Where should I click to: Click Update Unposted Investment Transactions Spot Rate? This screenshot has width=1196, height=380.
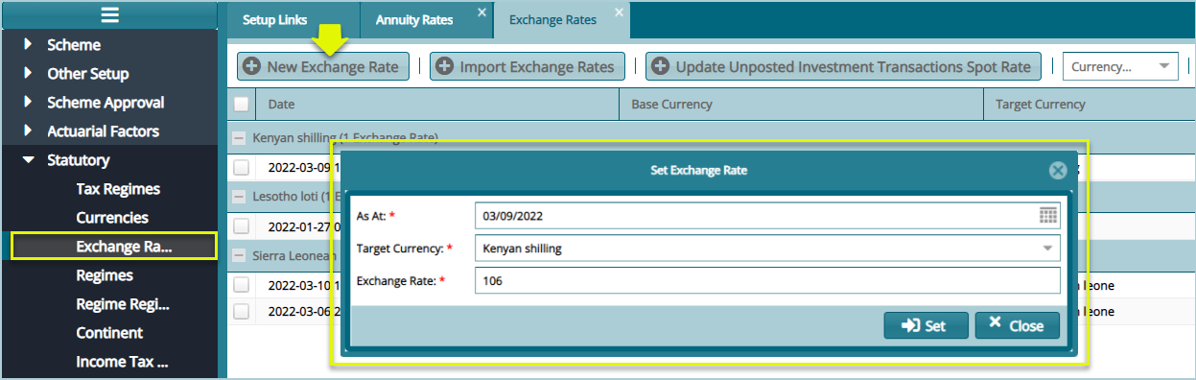coord(843,66)
